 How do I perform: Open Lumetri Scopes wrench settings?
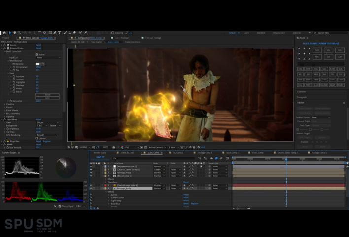tap(55, 206)
